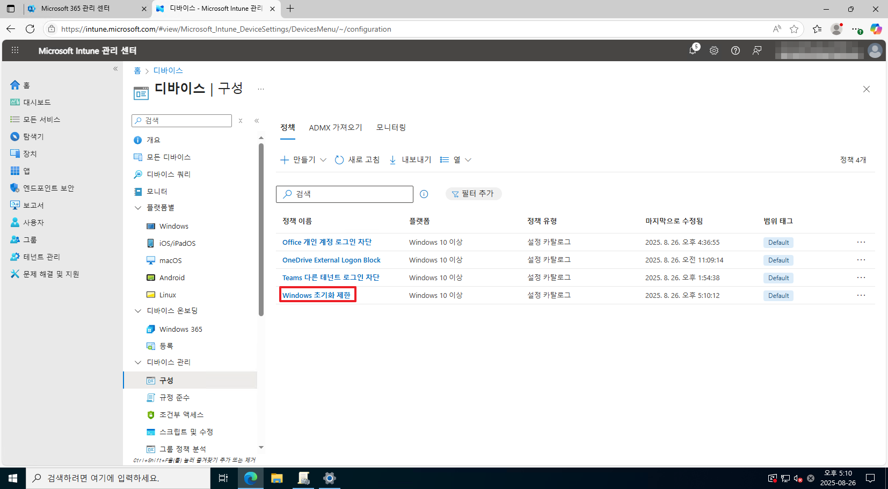Click 새로 고침 button
Viewport: 888px width, 489px height.
[x=357, y=160]
